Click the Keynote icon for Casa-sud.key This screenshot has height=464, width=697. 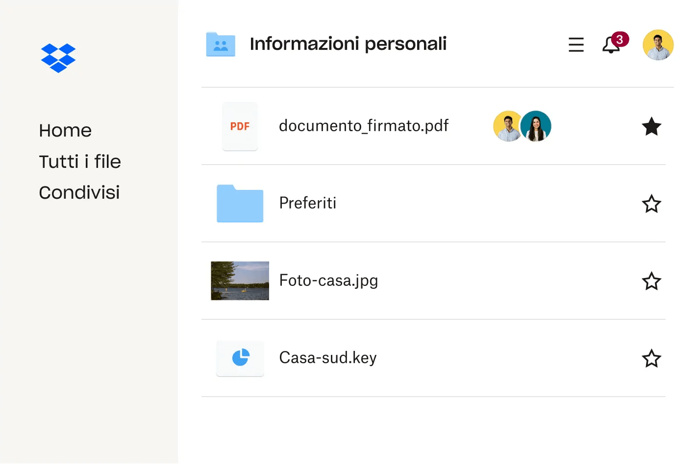pos(240,358)
